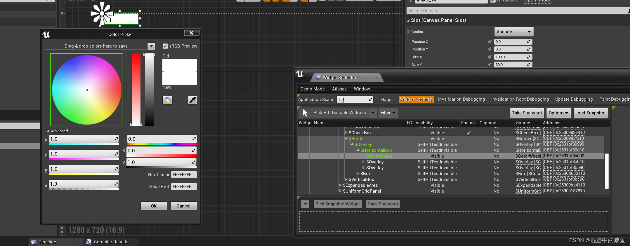
Task: Click Cancel in Color Picker
Action: point(183,206)
